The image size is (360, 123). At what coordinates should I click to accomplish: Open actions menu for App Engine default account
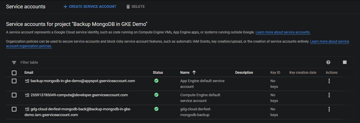pyautogui.click(x=329, y=81)
